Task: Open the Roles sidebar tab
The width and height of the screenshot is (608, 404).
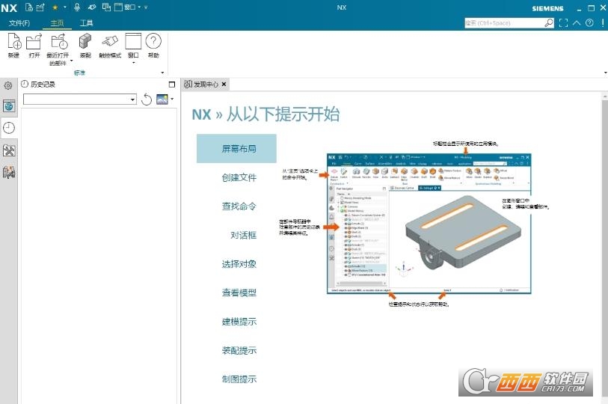Action: [x=9, y=172]
